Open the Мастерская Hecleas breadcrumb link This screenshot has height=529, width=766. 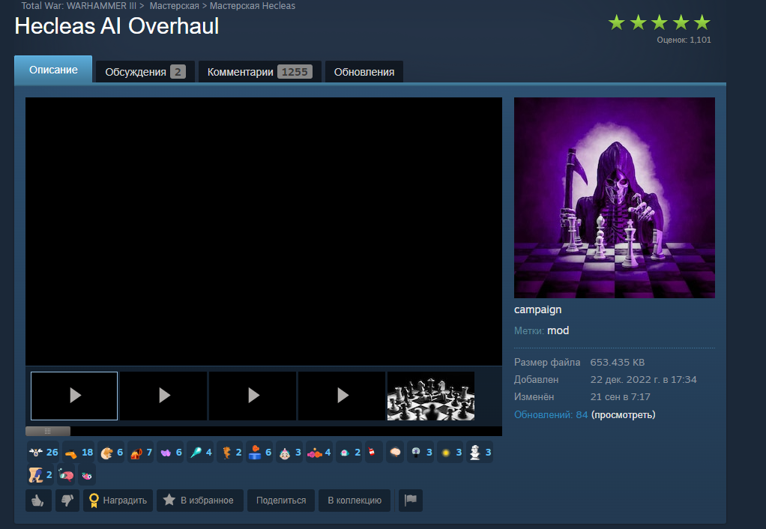tap(252, 6)
